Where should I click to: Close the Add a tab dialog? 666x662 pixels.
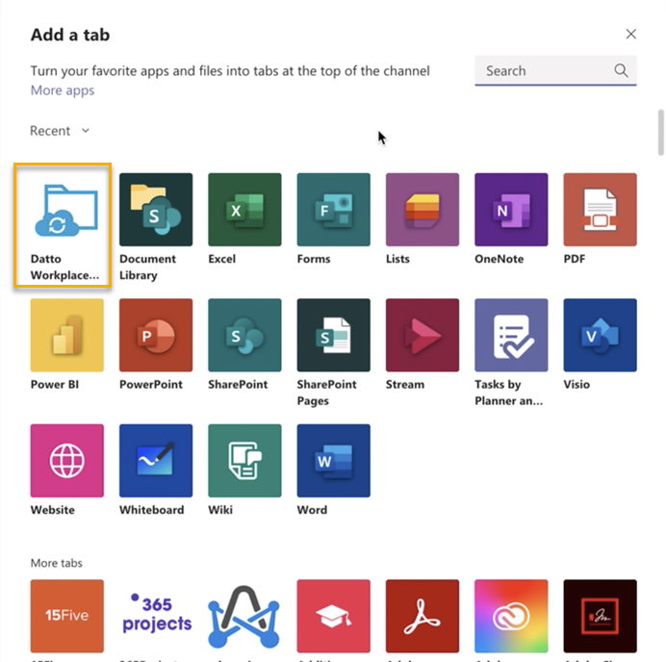pyautogui.click(x=630, y=35)
